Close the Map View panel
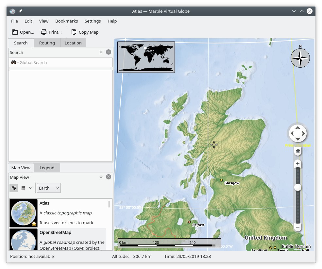The height and width of the screenshot is (269, 322). (x=109, y=177)
